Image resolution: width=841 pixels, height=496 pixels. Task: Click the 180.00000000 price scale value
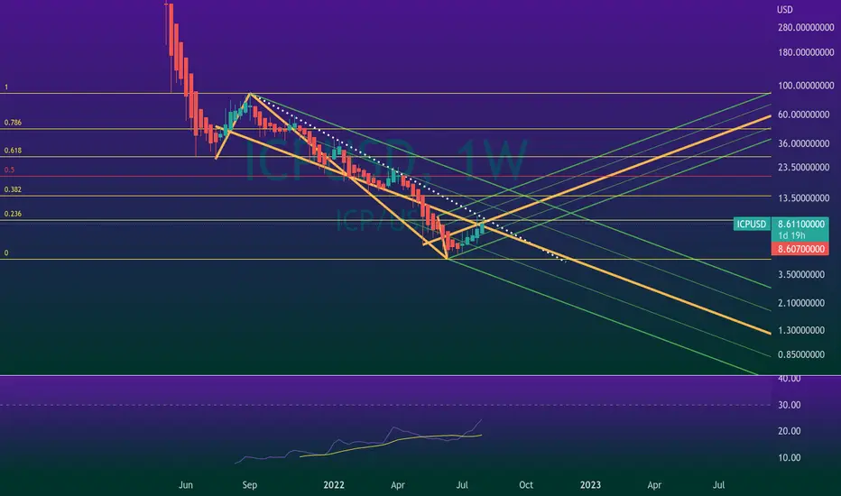click(806, 52)
